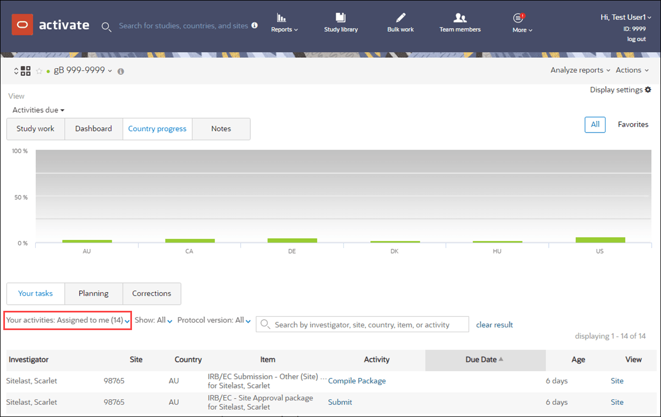Click the info icon next to study name
This screenshot has height=417, width=661.
[121, 71]
